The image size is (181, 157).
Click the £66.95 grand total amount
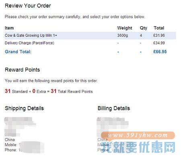pyautogui.click(x=160, y=52)
